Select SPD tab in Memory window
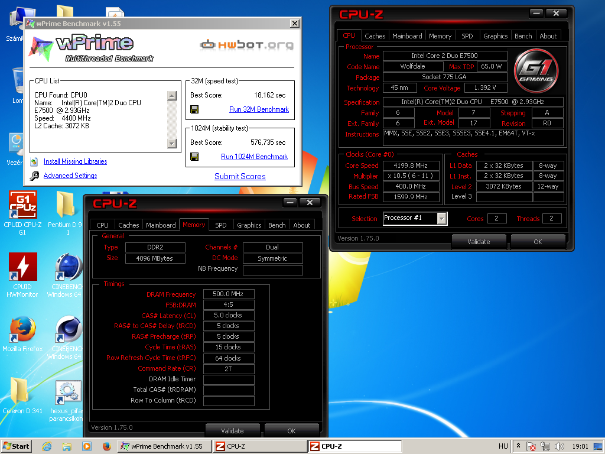The image size is (605, 454). tap(221, 225)
